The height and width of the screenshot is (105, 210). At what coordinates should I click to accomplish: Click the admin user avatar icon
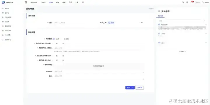[203, 2]
